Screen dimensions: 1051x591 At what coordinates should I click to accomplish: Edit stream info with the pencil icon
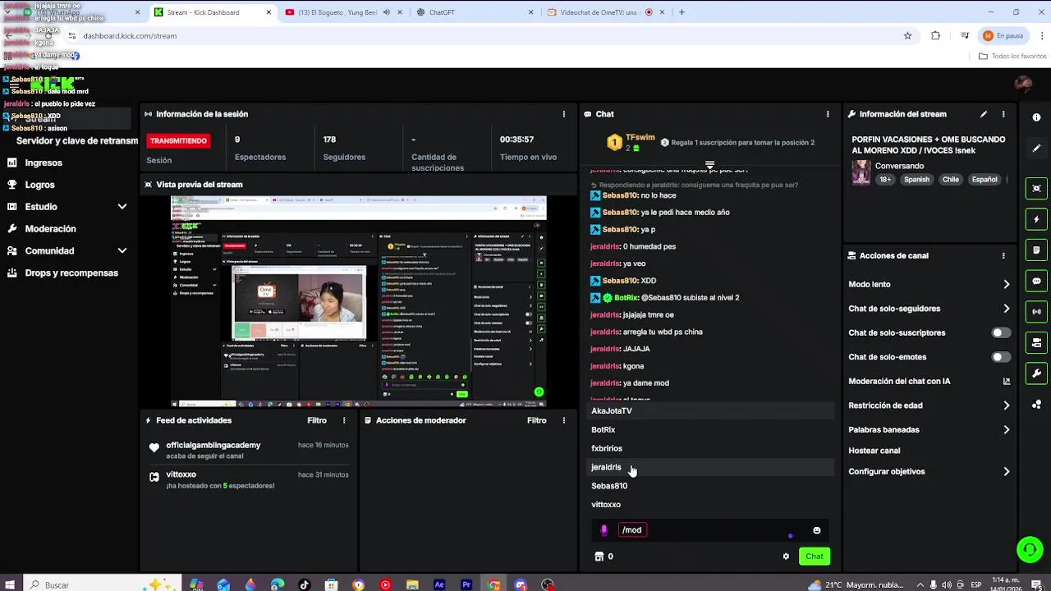[984, 114]
